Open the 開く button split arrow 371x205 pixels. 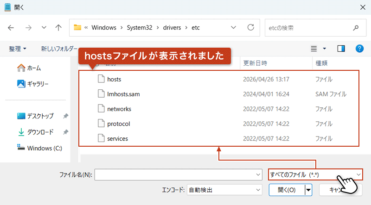tap(308, 190)
